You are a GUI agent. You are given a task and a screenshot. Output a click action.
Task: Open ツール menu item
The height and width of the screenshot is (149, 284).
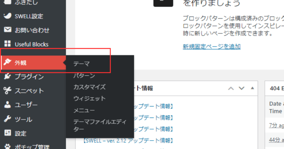click(x=33, y=119)
